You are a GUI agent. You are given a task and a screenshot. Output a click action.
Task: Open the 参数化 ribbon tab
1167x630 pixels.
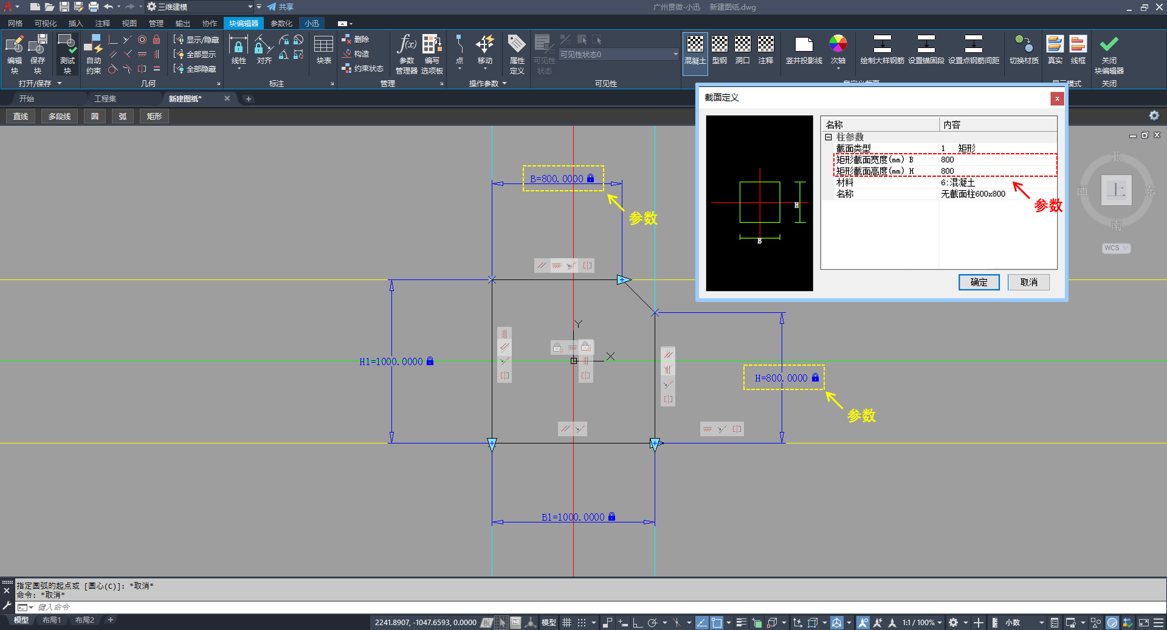[x=281, y=23]
